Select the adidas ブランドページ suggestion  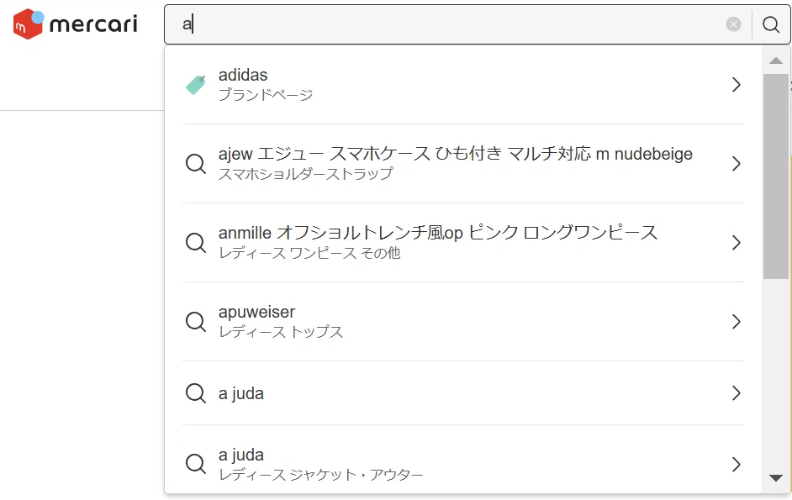(463, 85)
